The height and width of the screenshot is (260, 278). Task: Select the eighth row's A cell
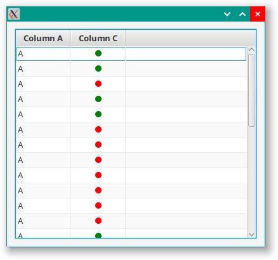(x=44, y=160)
